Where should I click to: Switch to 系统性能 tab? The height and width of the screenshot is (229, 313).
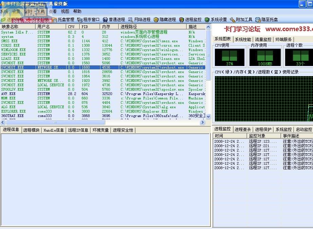pos(243,39)
